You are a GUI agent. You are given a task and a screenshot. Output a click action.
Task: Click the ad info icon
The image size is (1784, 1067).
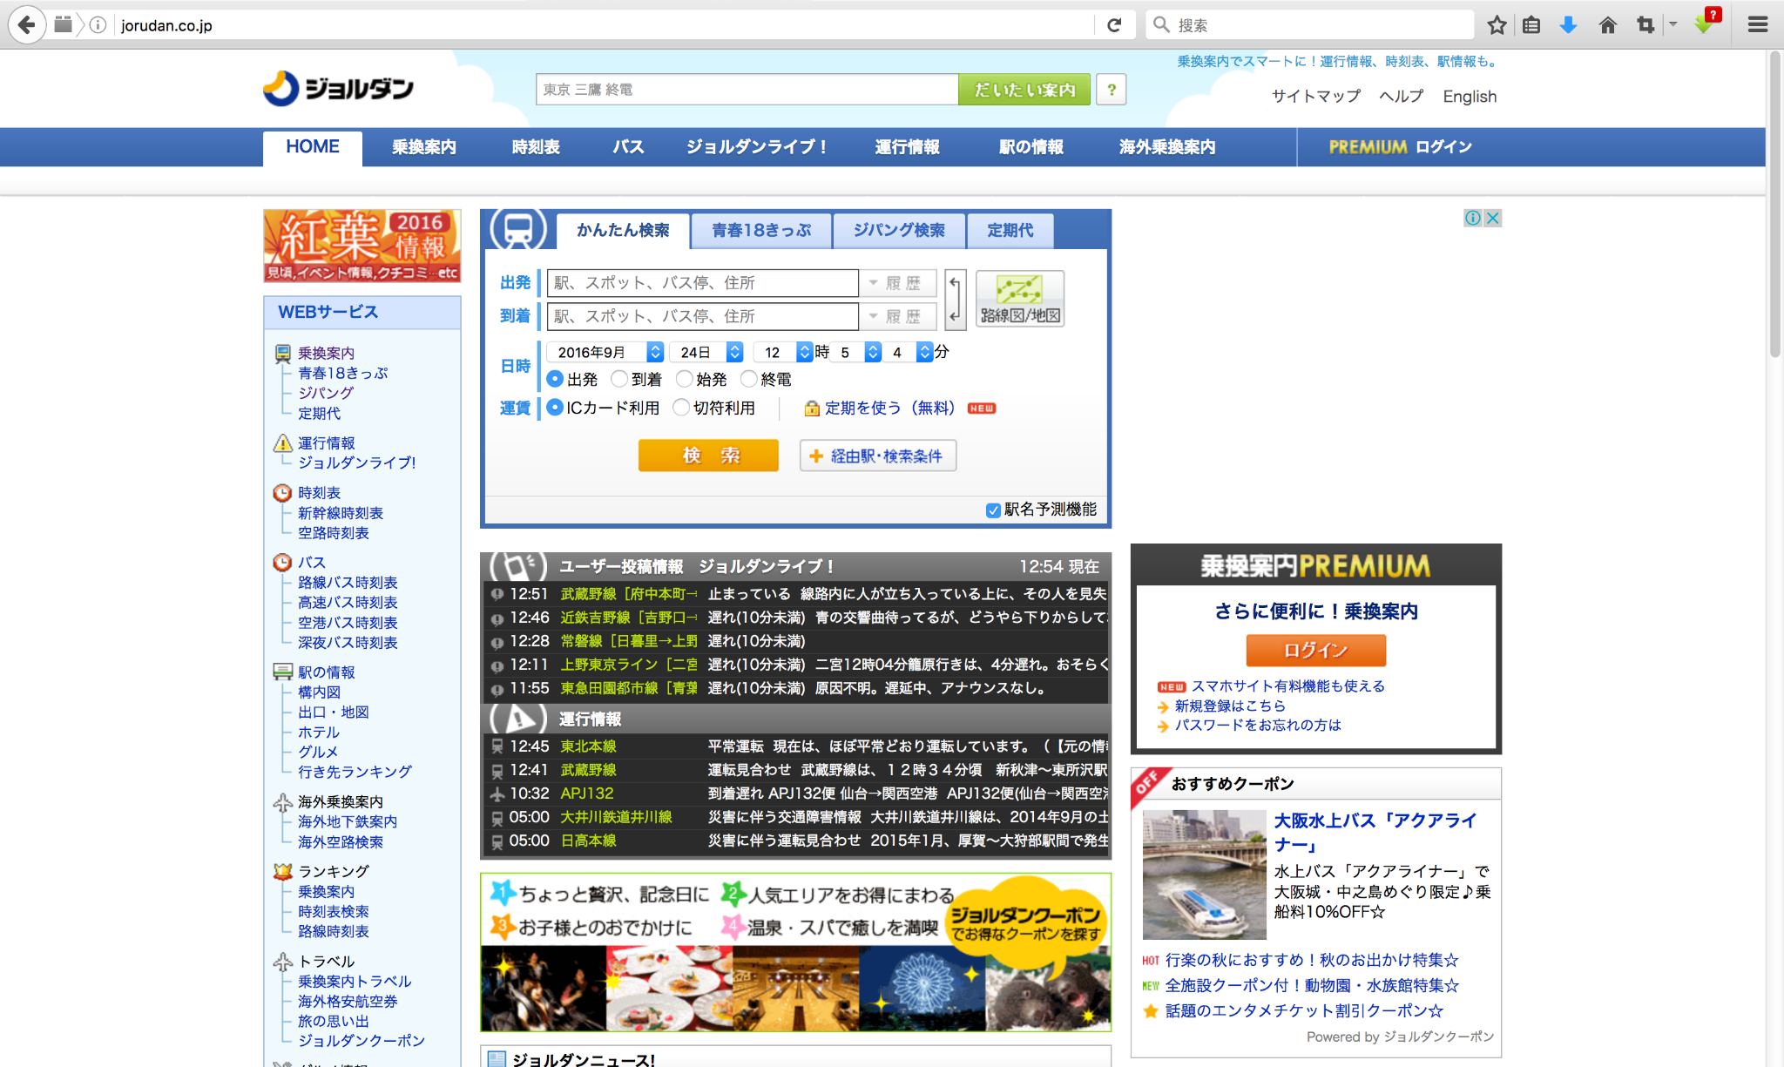(1473, 218)
